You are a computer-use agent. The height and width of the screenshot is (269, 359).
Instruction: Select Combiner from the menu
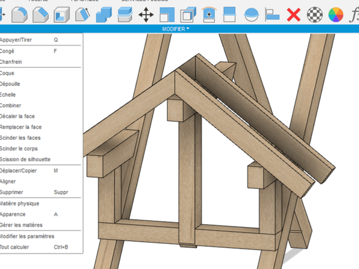[x=11, y=105]
